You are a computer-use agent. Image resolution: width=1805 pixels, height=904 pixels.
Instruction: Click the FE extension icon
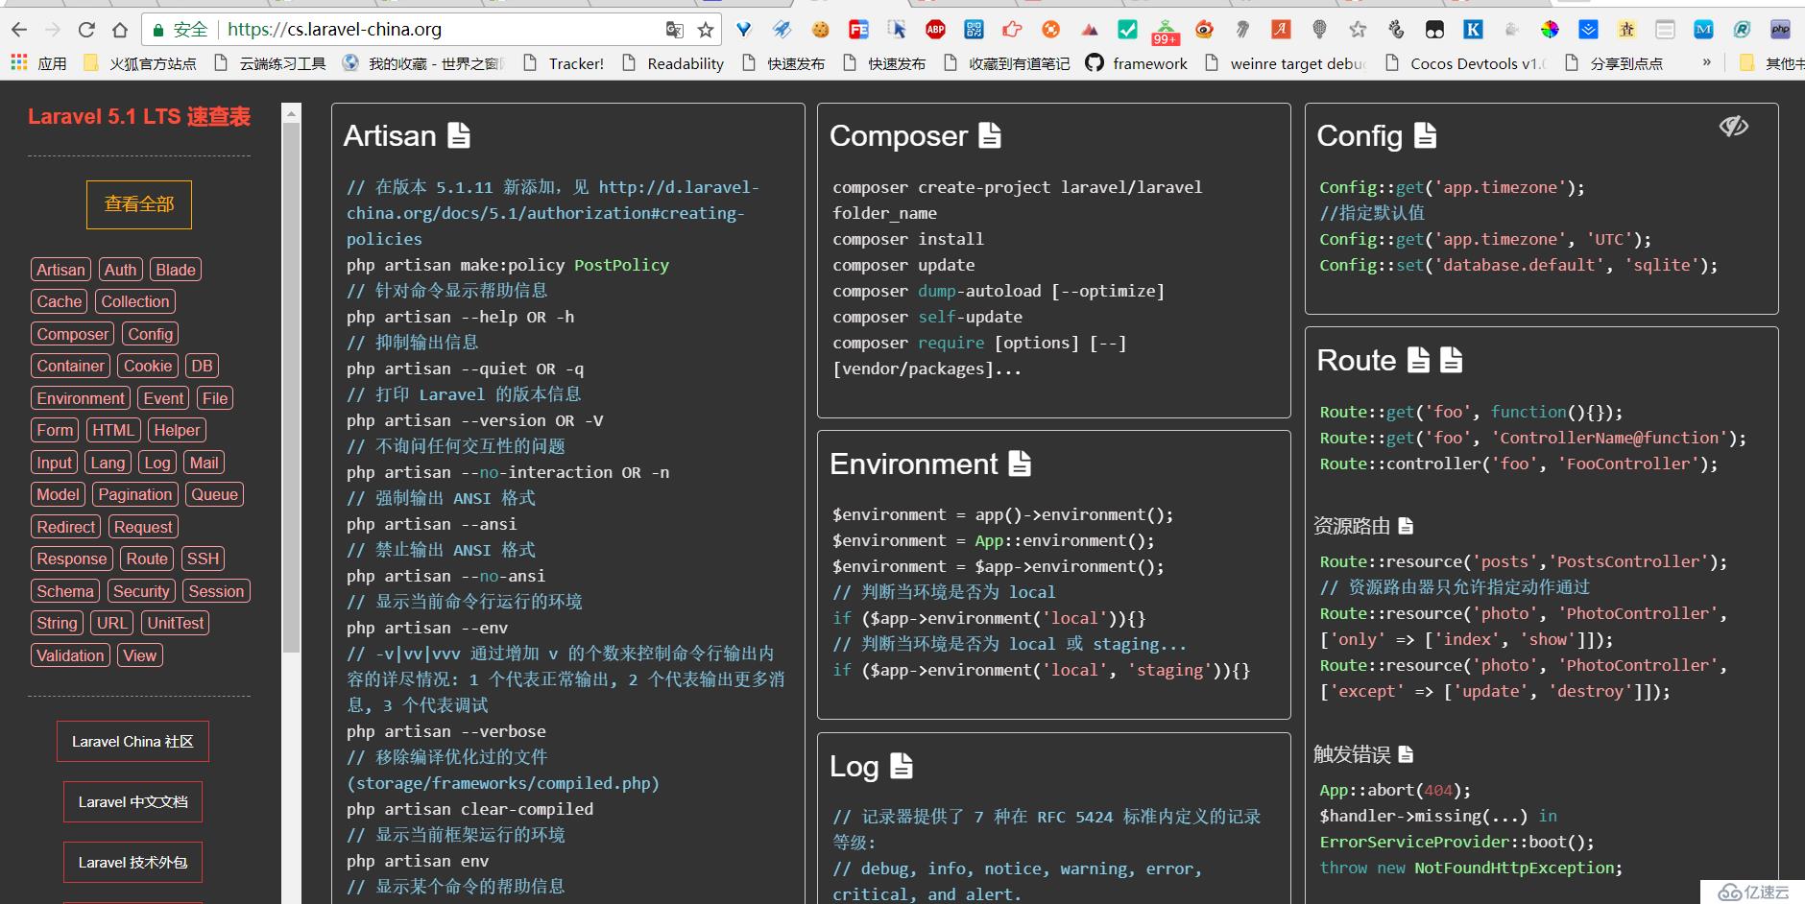(x=858, y=30)
